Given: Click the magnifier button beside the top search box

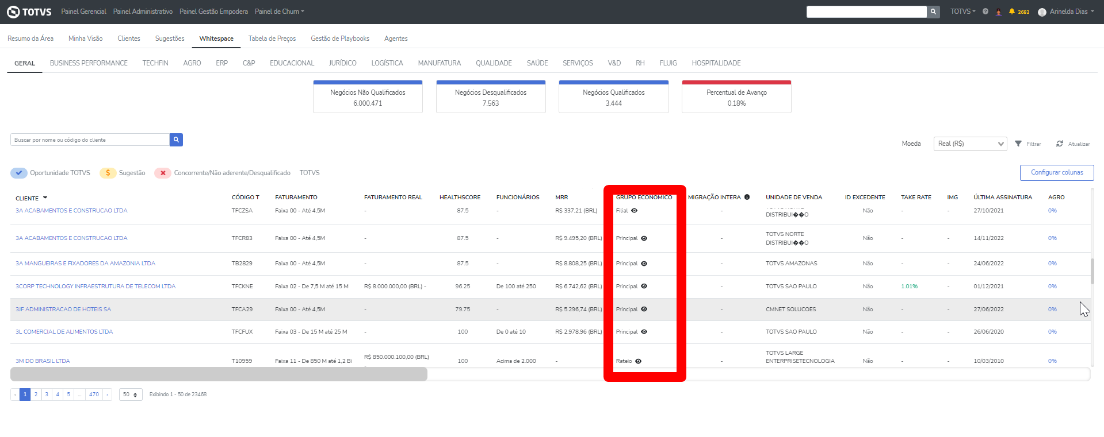Looking at the screenshot, I should (x=933, y=11).
